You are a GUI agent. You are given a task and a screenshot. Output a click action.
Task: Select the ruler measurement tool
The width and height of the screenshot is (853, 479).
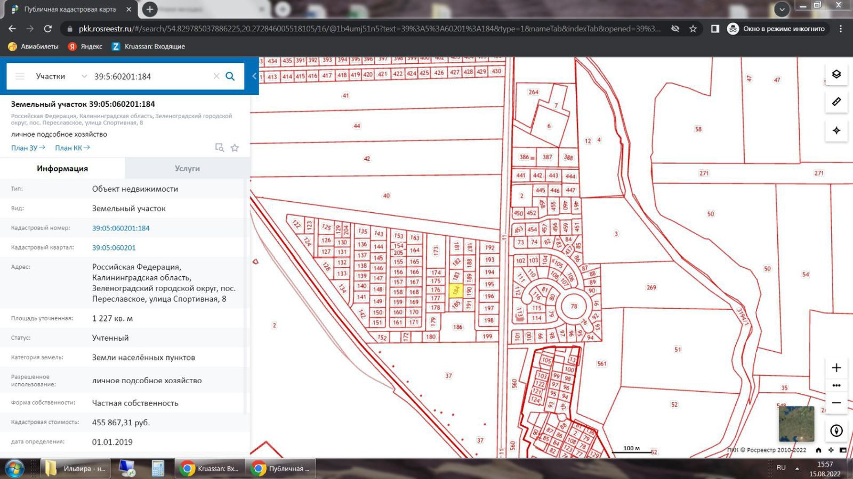point(836,102)
